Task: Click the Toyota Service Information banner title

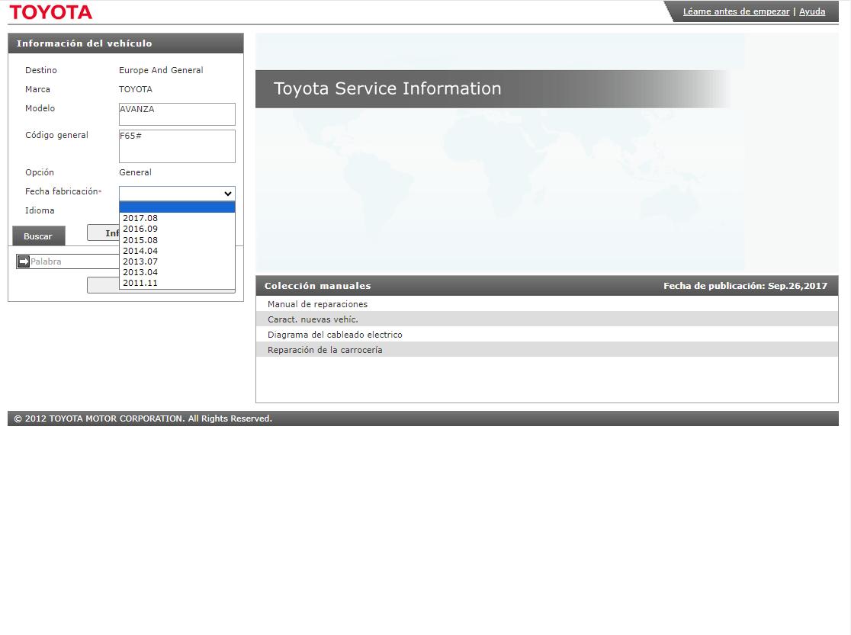Action: 387,88
